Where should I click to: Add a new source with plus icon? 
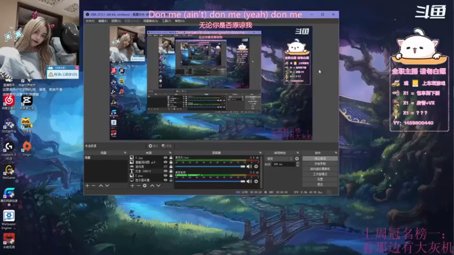click(132, 186)
